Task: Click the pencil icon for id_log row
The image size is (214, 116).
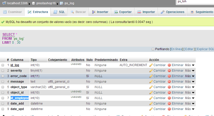Action: [x=151, y=65]
